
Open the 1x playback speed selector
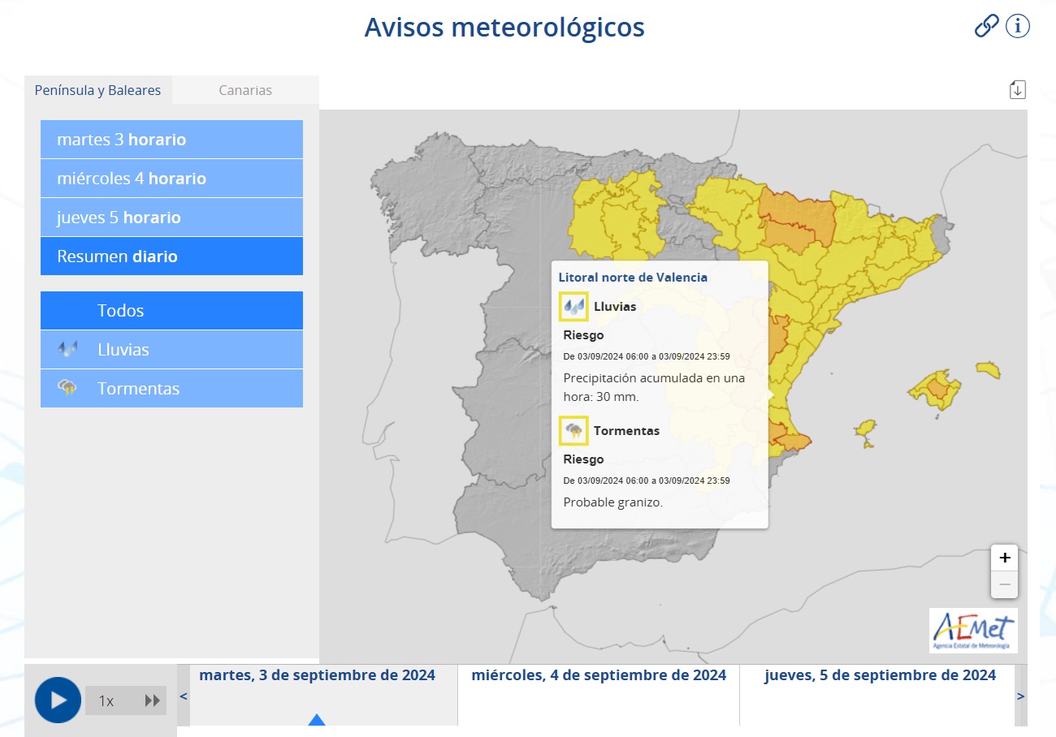[x=106, y=700]
